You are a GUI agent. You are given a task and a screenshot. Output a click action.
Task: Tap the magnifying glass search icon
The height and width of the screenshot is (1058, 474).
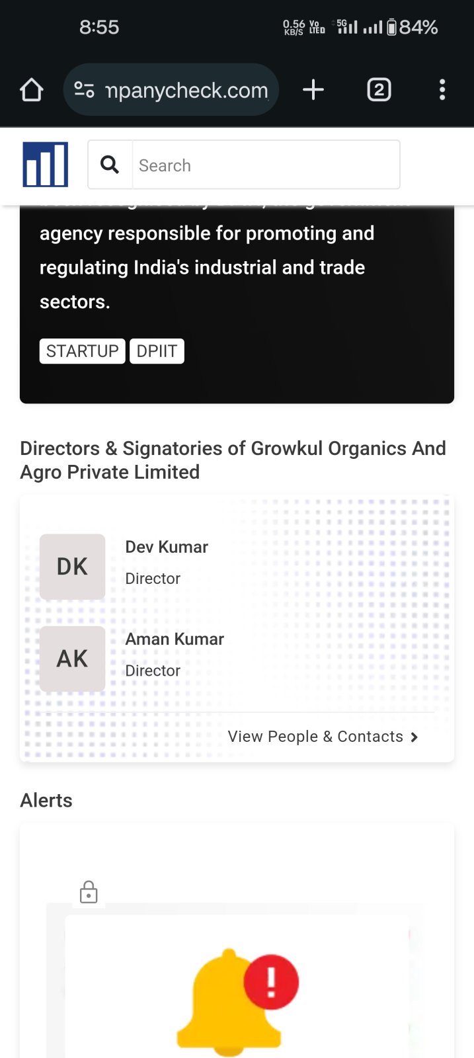[x=110, y=165]
